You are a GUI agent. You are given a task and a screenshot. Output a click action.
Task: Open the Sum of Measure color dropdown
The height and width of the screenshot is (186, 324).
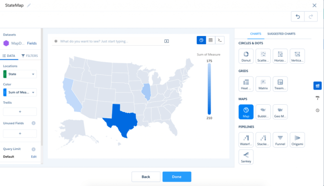[20, 93]
